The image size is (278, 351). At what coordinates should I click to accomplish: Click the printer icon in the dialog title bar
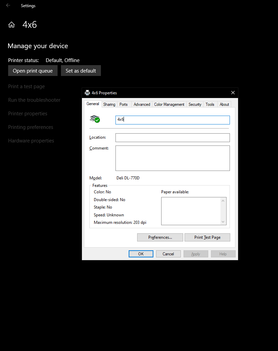point(87,93)
